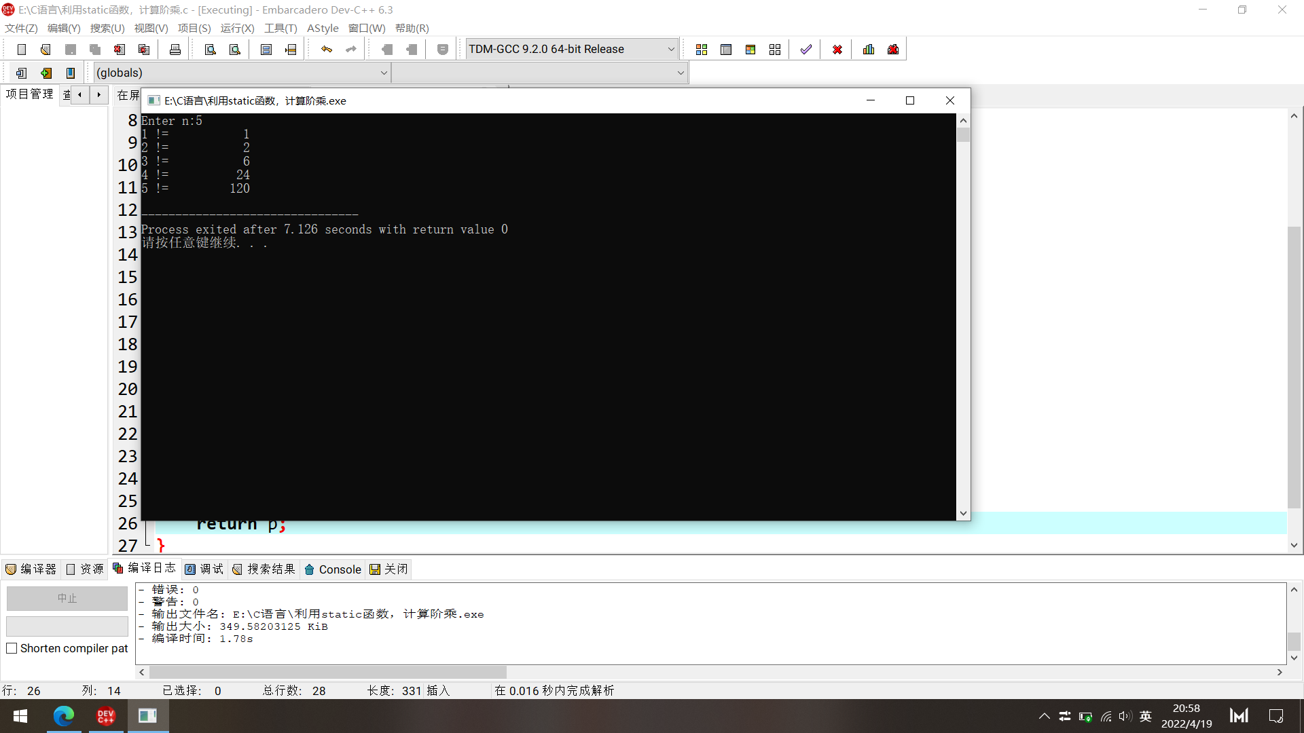1304x733 pixels.
Task: Click the Find search toolbar icon
Action: (211, 50)
